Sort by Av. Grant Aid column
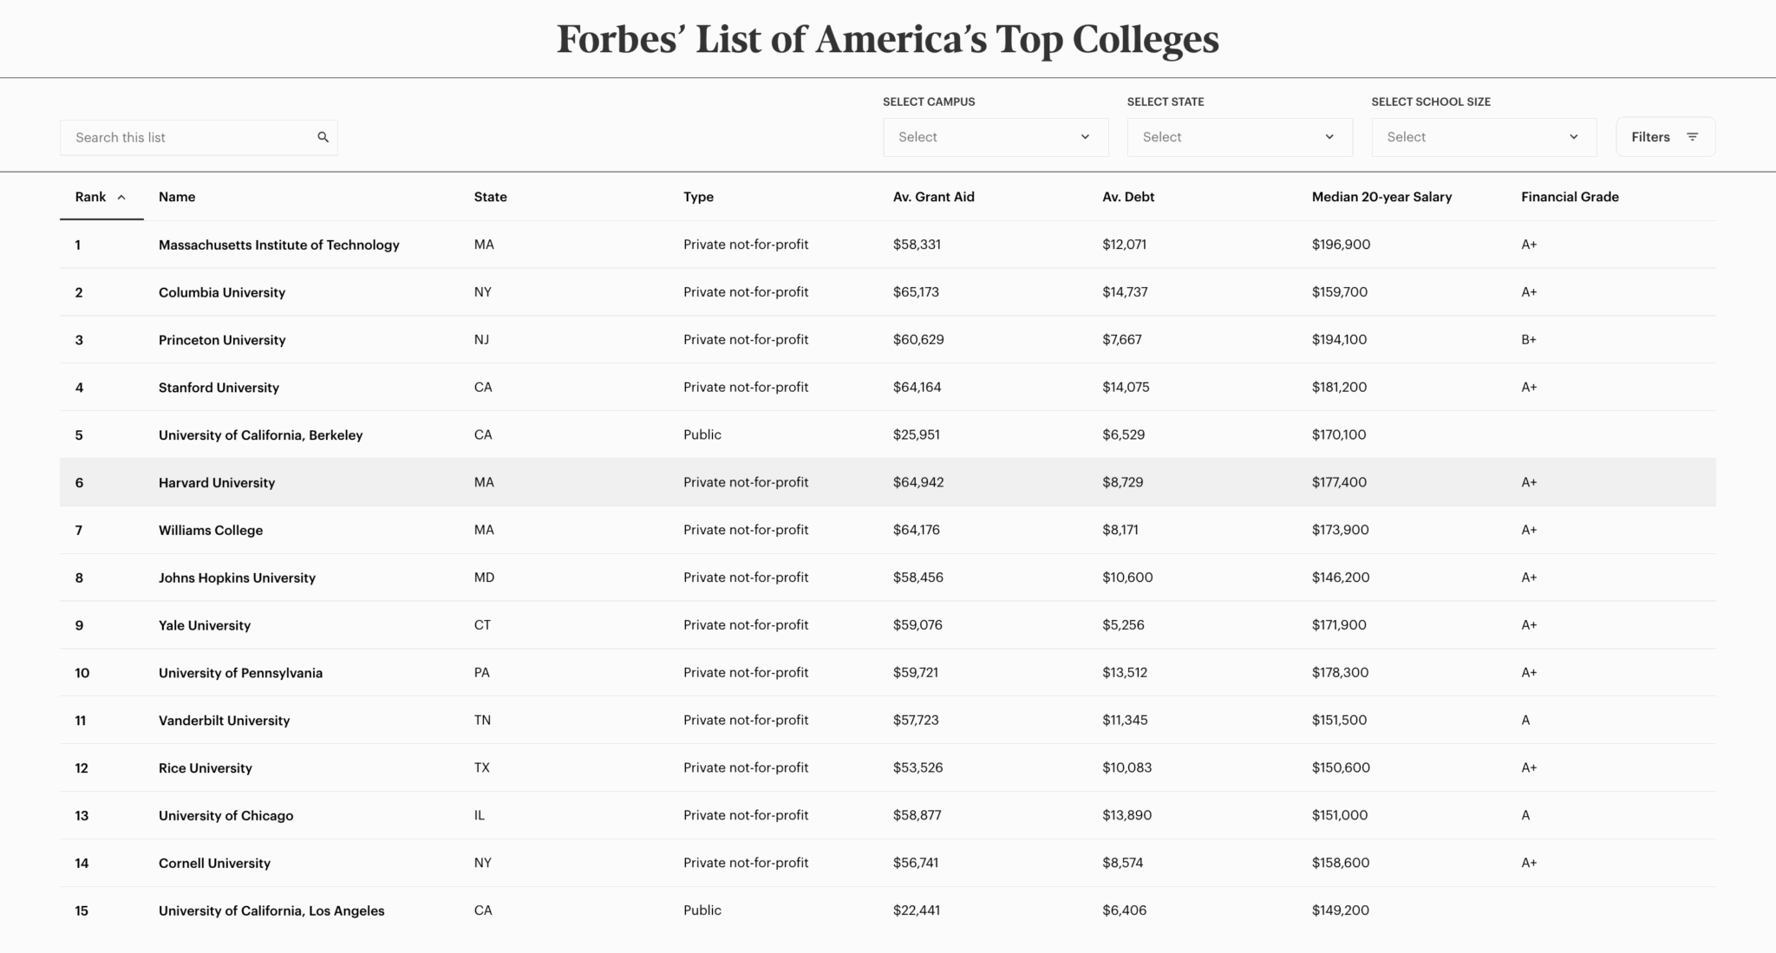This screenshot has height=953, width=1776. click(933, 197)
